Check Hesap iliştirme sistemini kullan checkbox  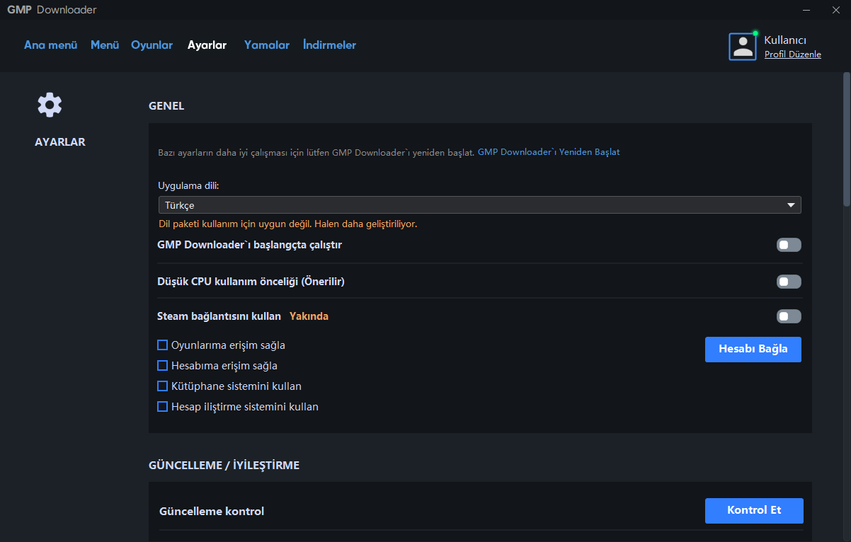pyautogui.click(x=163, y=407)
